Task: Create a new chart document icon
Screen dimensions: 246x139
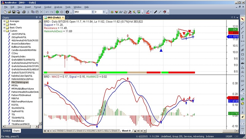Action: [5, 12]
